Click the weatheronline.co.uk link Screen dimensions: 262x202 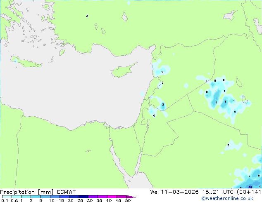tap(227, 198)
